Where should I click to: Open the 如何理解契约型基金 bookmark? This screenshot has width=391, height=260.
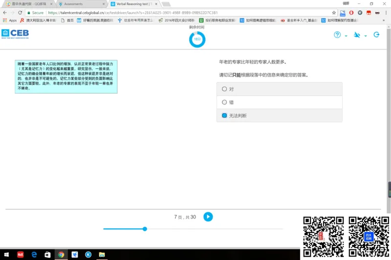click(x=340, y=20)
